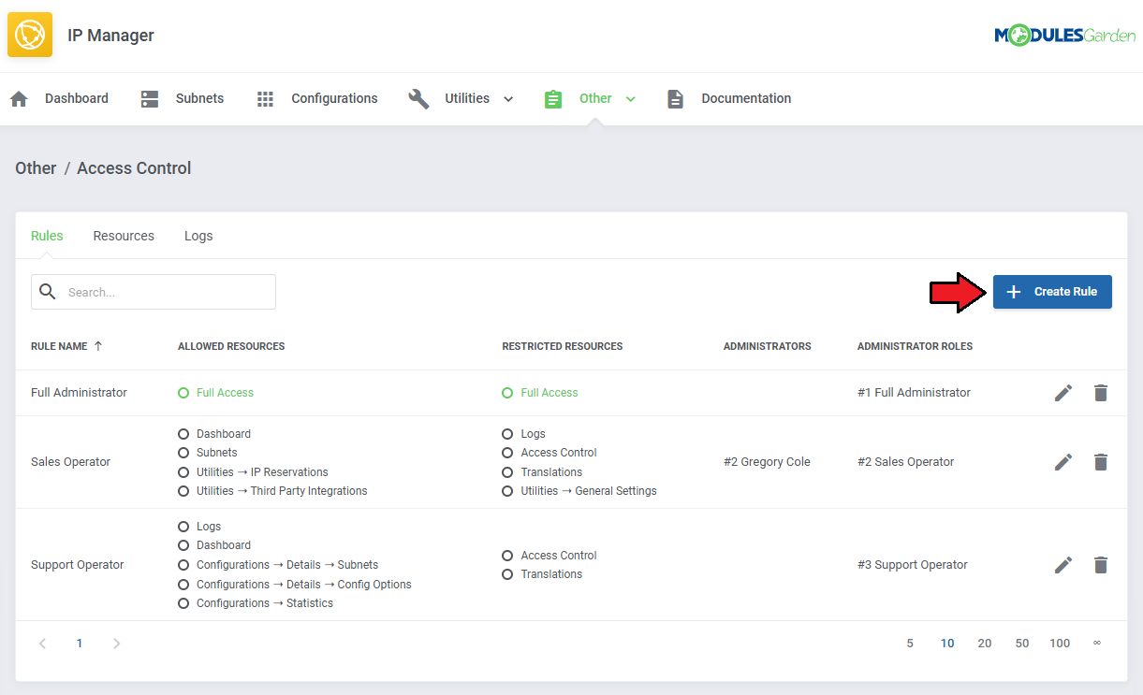Switch to the Rules tab

[47, 236]
